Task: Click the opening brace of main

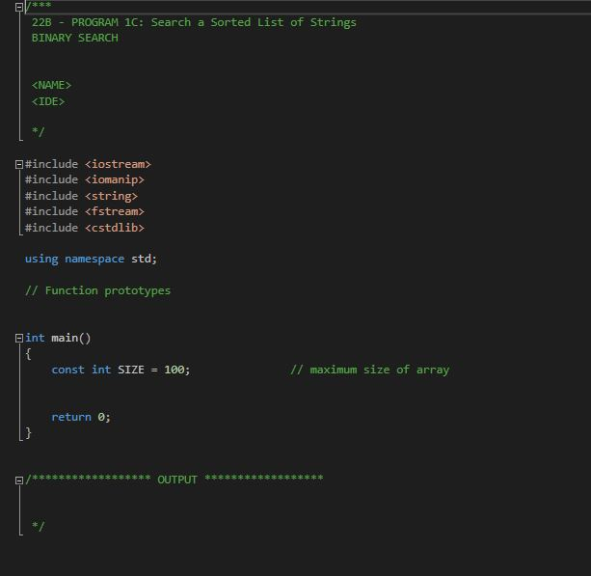Action: (x=28, y=354)
